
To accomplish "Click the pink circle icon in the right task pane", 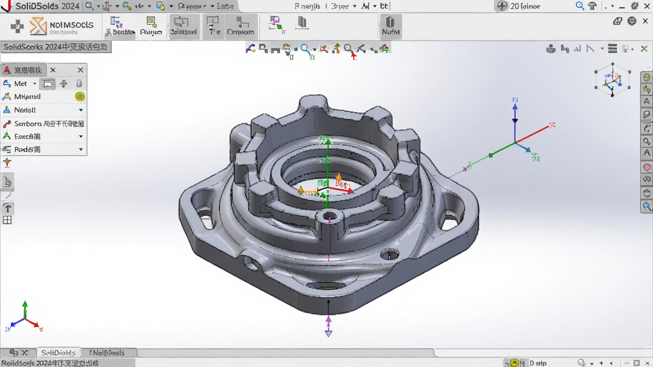I will [647, 167].
